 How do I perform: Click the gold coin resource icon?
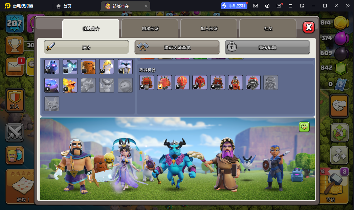pos(340,23)
